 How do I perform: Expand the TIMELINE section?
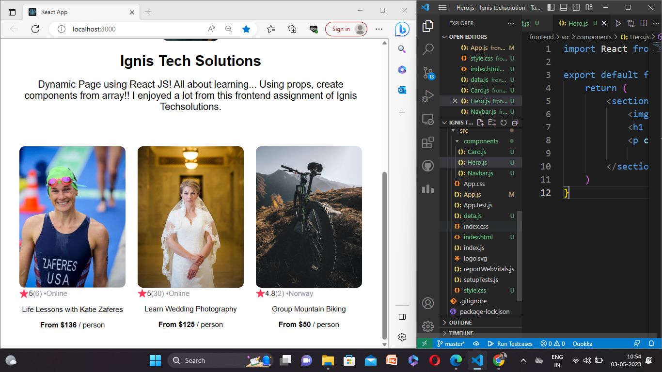[457, 333]
